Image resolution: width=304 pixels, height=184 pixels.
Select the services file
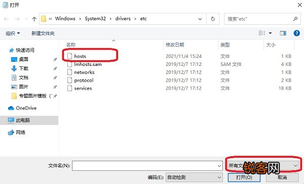83,88
